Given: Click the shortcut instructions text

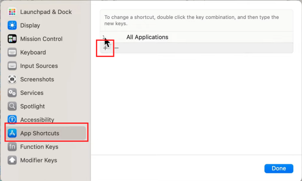Looking at the screenshot, I should [x=192, y=20].
